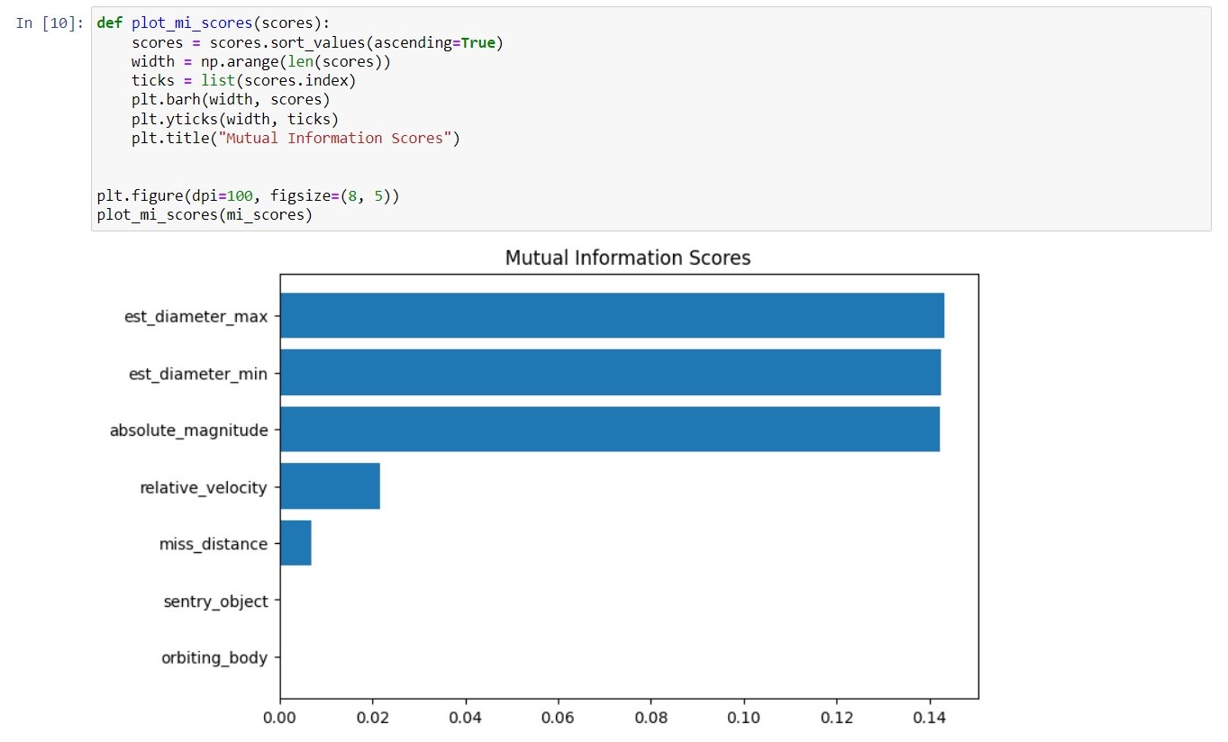Click the 0.14 x-axis tick label
Screen dimensions: 1228x742
point(930,718)
